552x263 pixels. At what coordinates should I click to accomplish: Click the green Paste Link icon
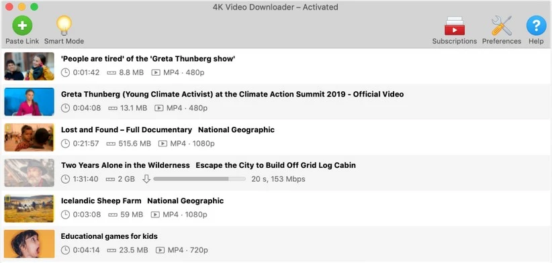(22, 25)
